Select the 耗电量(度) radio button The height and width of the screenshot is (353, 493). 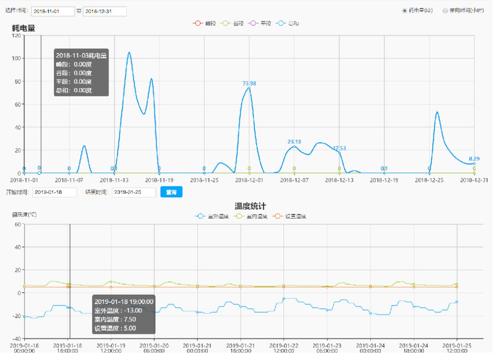pos(404,11)
